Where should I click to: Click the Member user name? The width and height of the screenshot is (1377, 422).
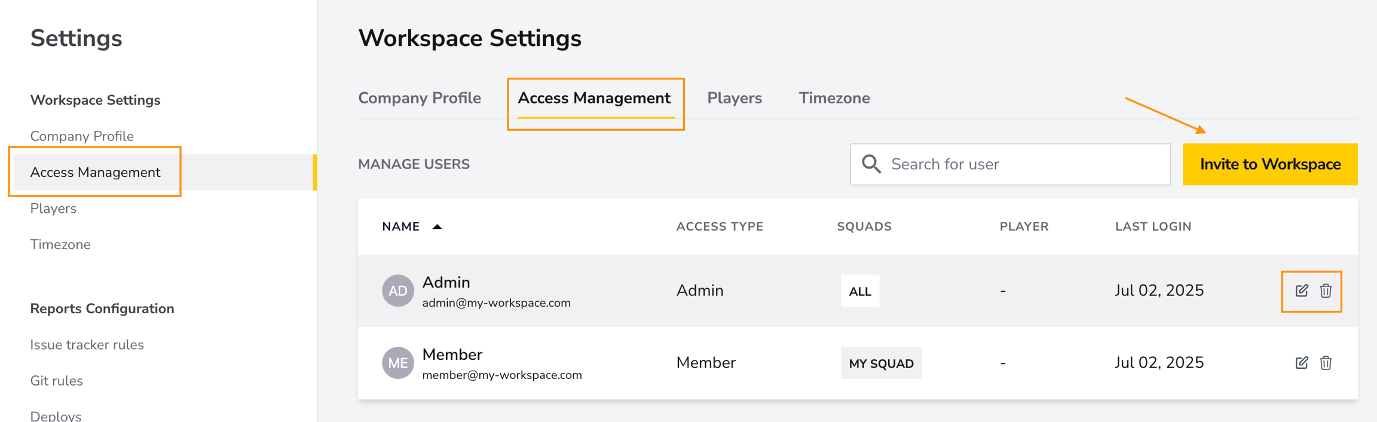pyautogui.click(x=452, y=354)
